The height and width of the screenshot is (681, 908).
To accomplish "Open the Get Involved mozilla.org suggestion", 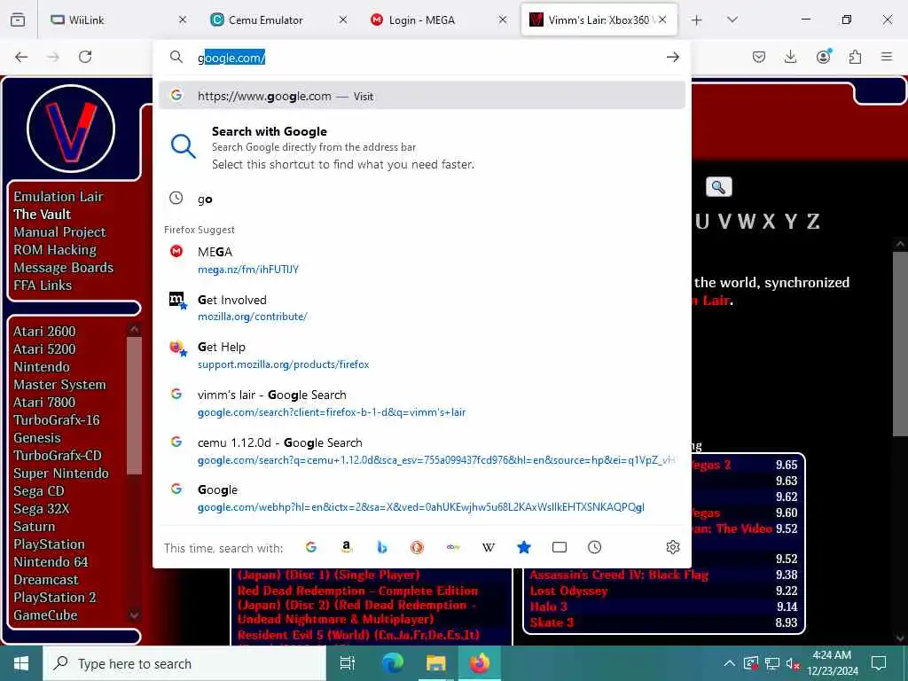I will (x=421, y=308).
